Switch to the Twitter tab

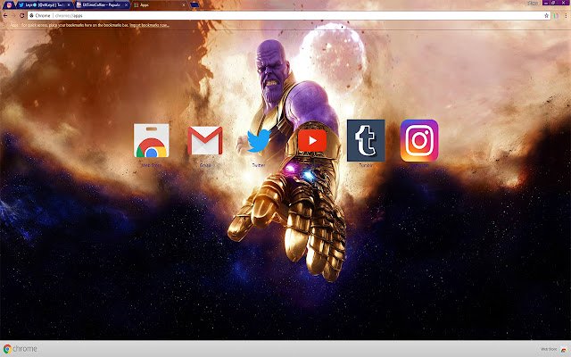pos(43,5)
